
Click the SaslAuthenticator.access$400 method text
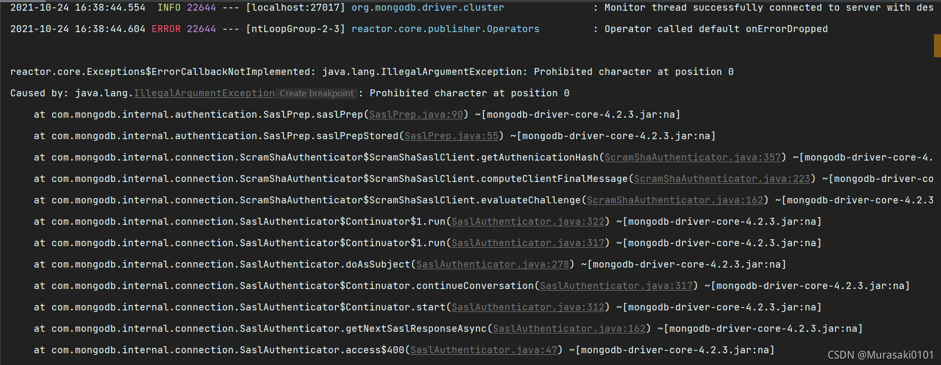point(322,350)
